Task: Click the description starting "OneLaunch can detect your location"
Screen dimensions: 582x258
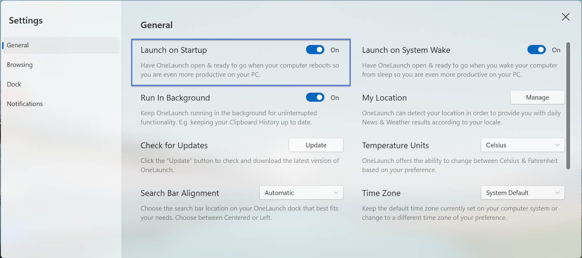Action: [461, 118]
